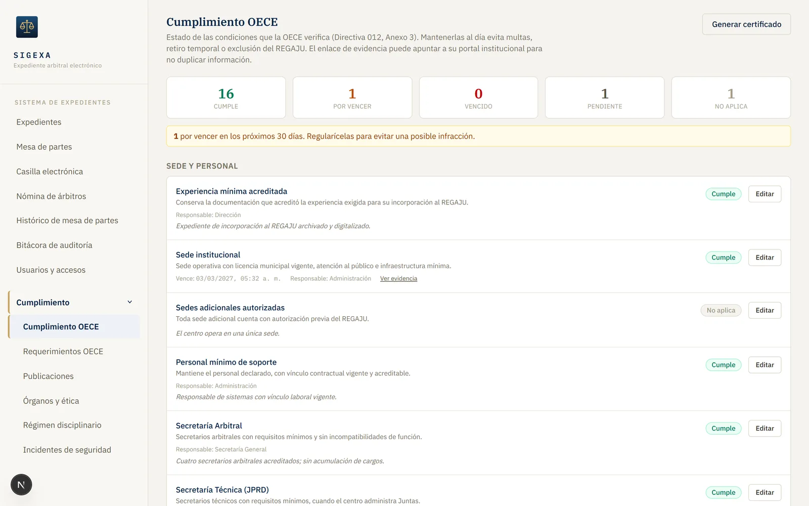Click the Sede institucional title
The width and height of the screenshot is (809, 506).
click(208, 255)
